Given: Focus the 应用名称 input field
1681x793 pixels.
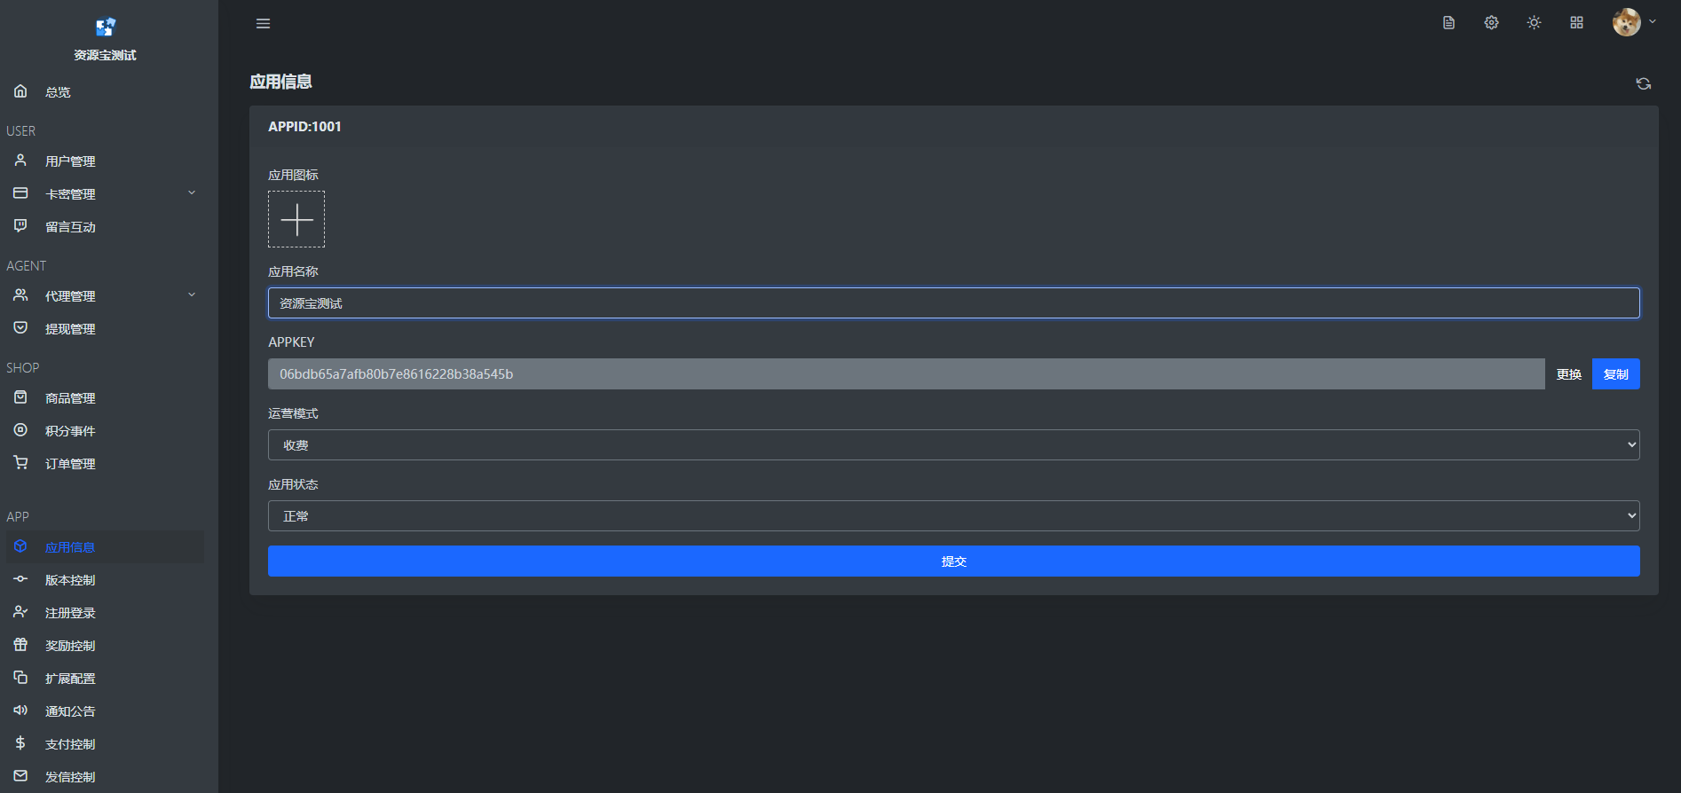Looking at the screenshot, I should (x=953, y=303).
